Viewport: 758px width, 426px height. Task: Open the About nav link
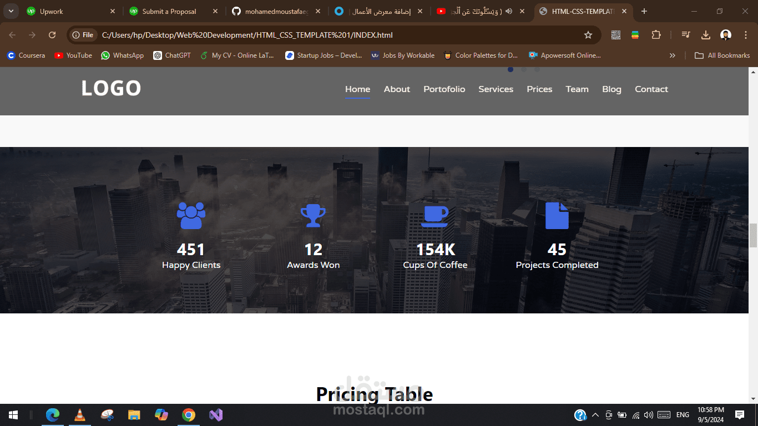[x=397, y=89]
